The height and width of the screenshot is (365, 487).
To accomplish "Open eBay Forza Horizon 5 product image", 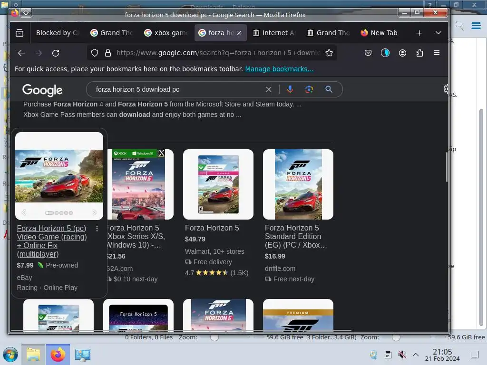I will point(59,176).
